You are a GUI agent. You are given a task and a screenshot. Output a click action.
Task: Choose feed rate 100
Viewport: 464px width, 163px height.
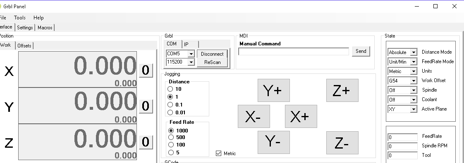click(x=177, y=145)
